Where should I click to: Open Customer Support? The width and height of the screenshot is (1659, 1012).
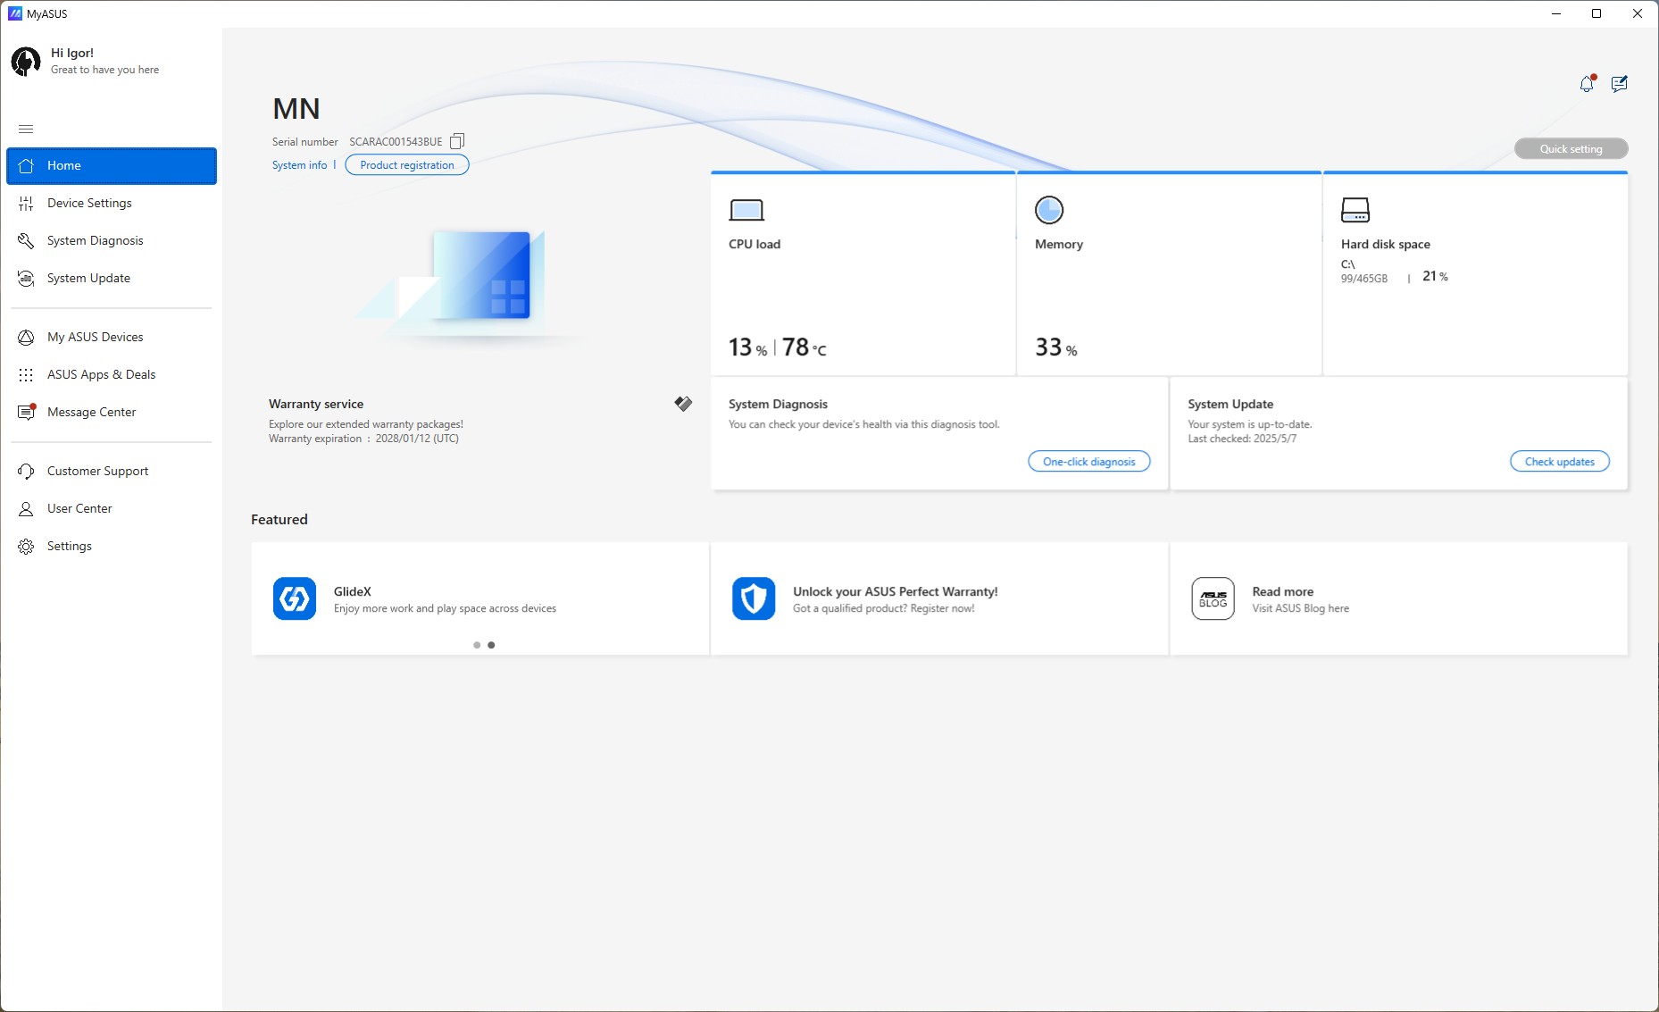pos(112,472)
